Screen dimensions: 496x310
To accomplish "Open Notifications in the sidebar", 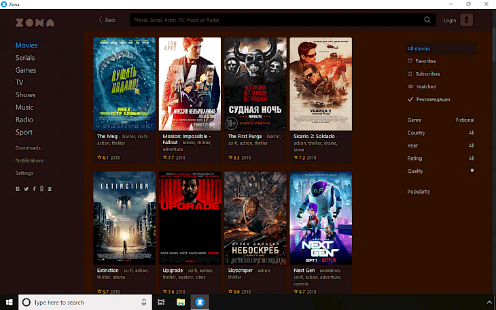I will 29,160.
